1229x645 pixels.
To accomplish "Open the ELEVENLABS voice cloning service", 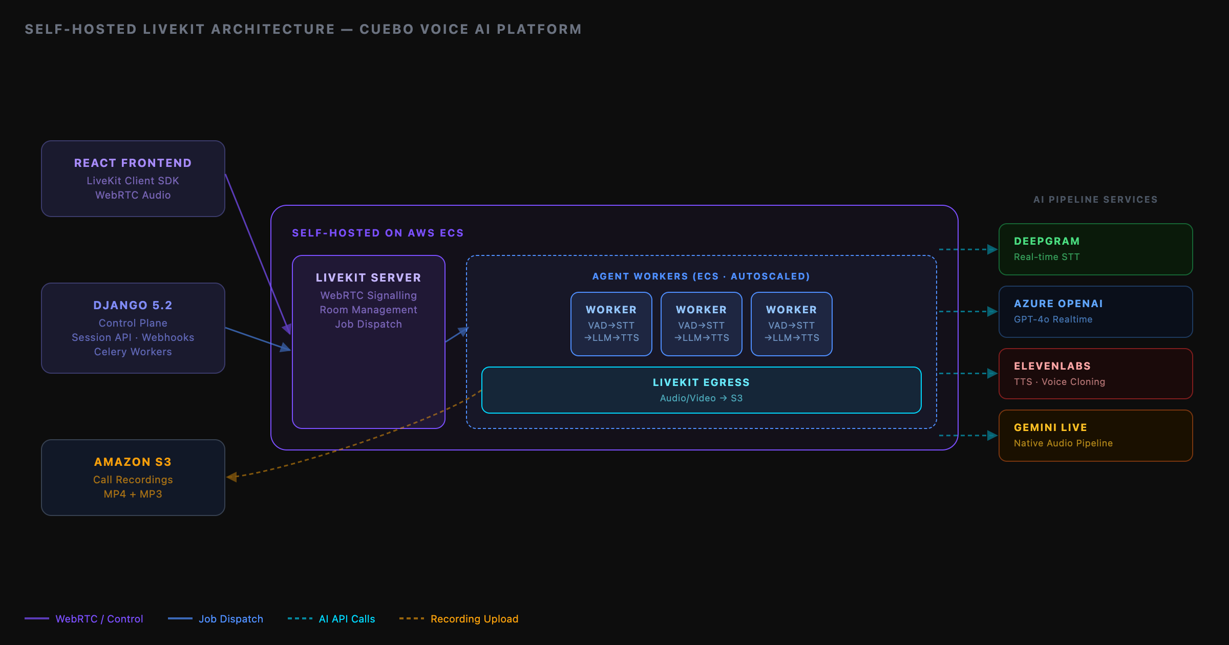I will coord(1095,374).
